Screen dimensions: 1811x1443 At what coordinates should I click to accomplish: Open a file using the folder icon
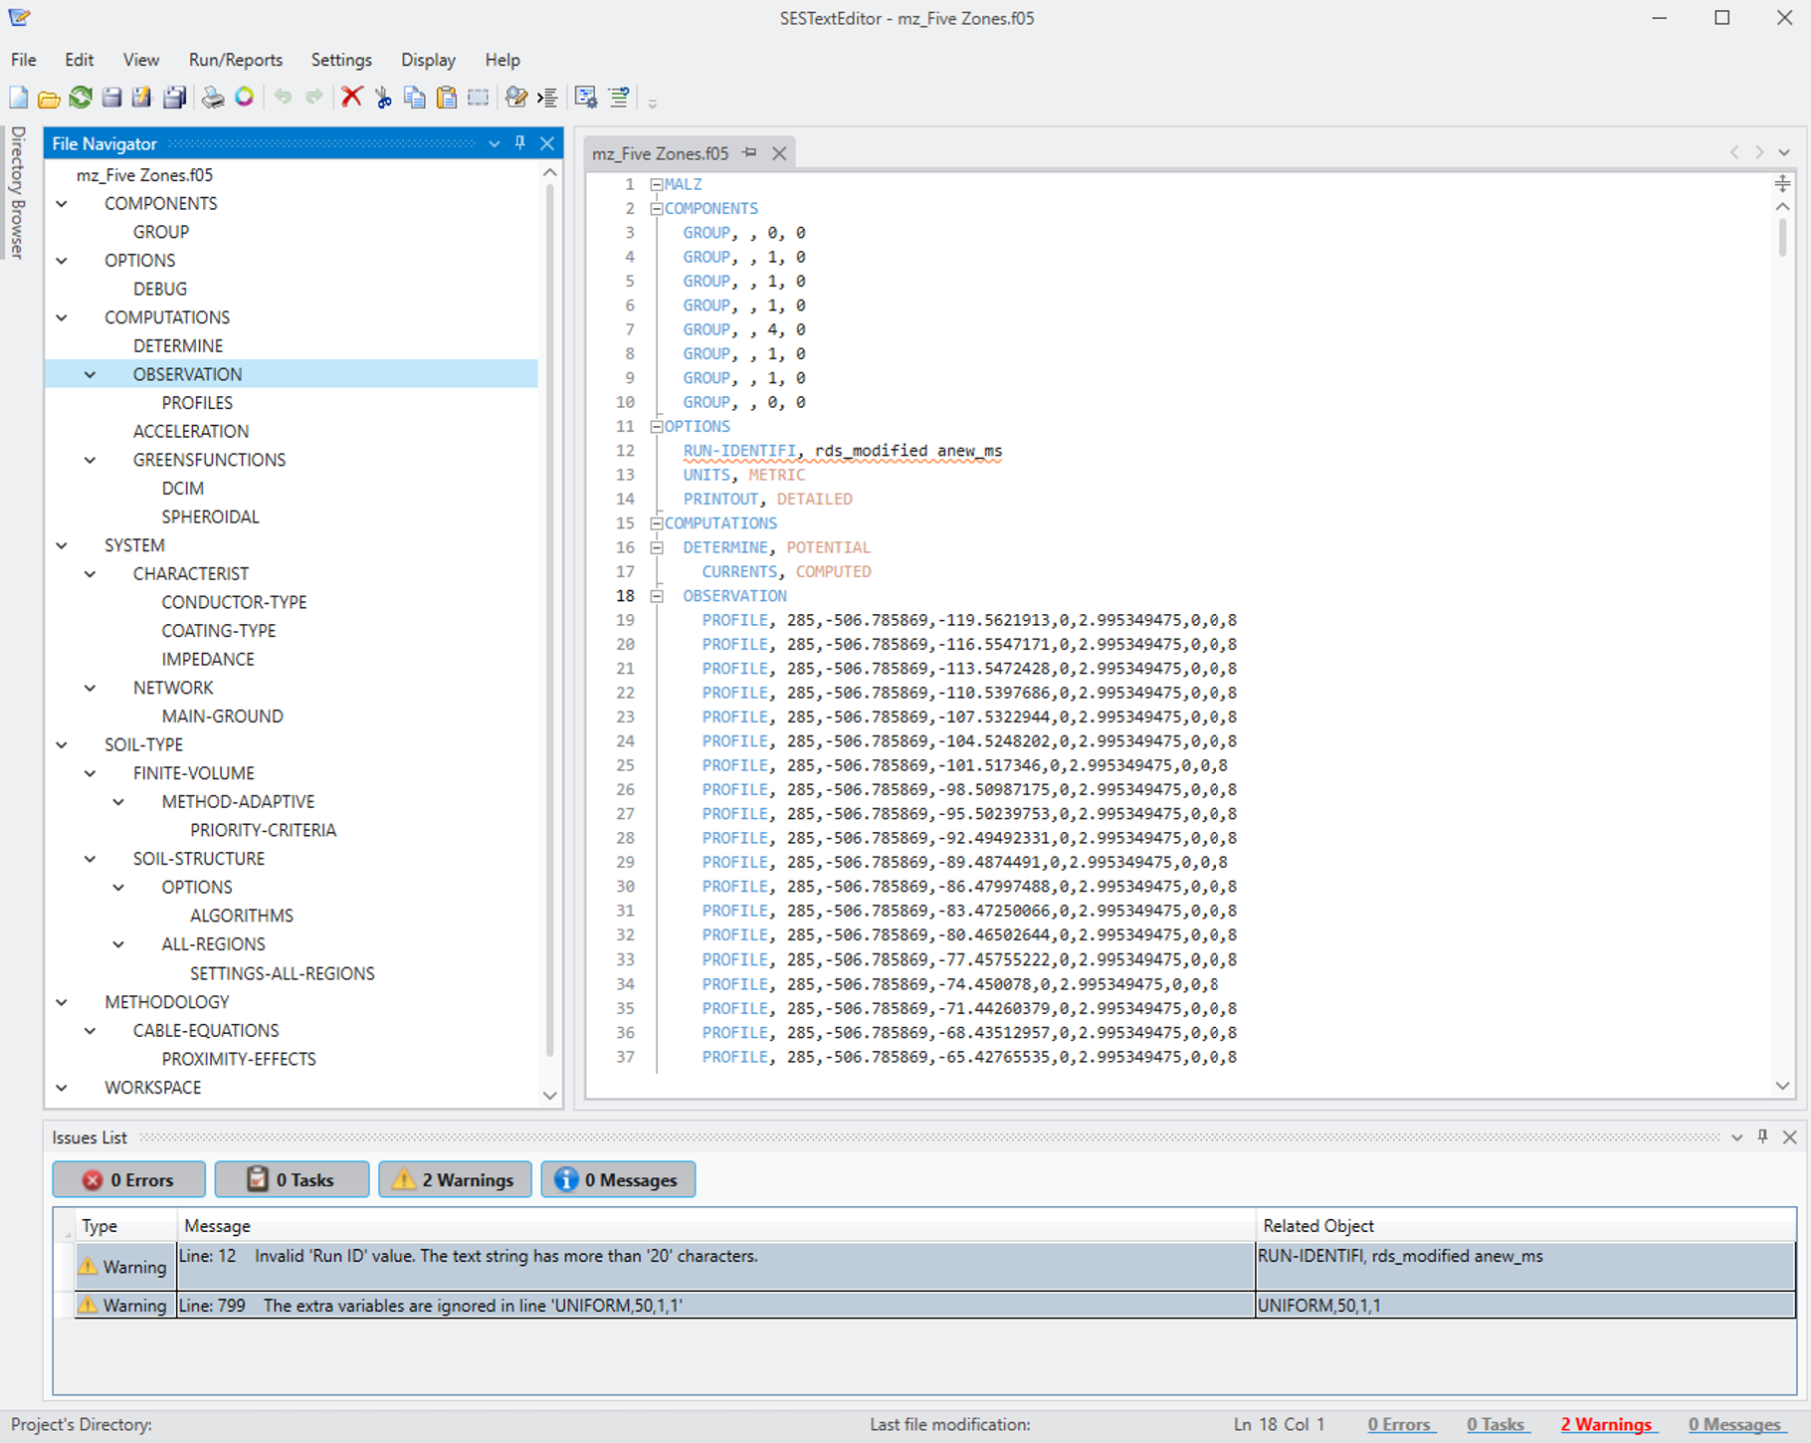click(49, 98)
